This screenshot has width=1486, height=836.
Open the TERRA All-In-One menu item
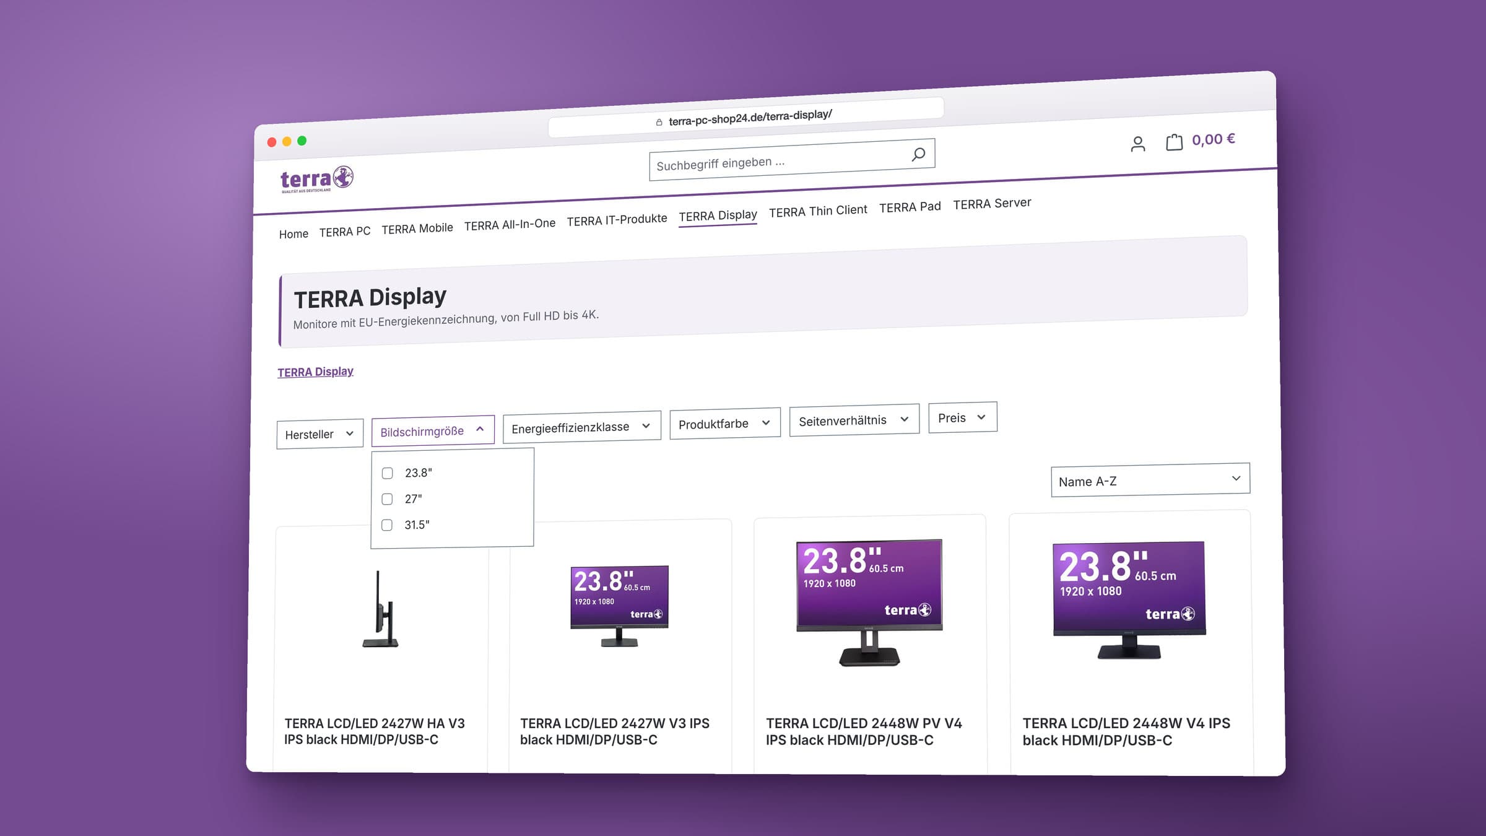[510, 224]
